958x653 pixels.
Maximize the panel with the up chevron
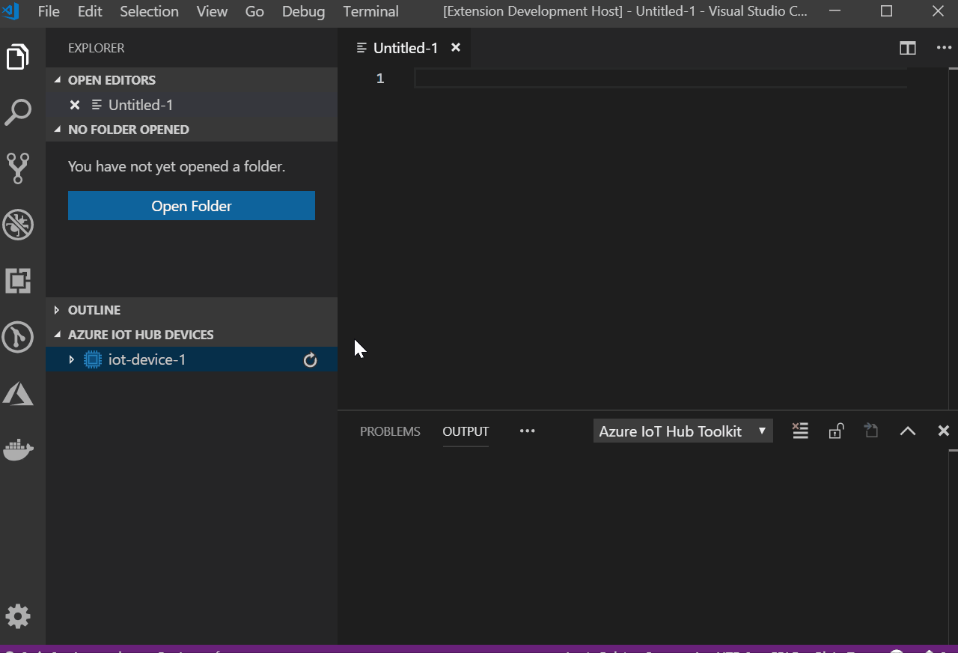(x=908, y=431)
